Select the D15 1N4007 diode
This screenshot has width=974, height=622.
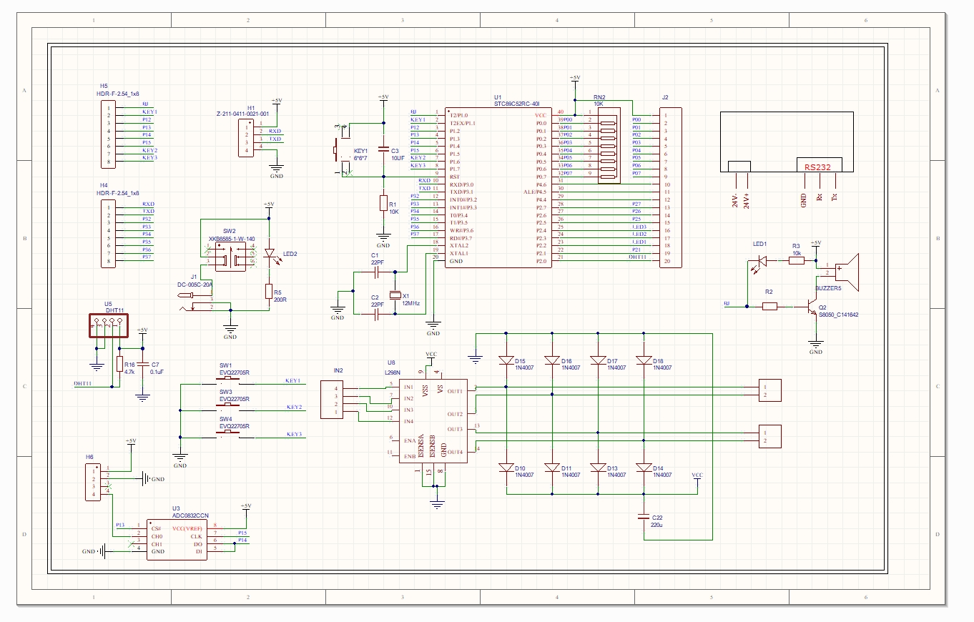click(506, 360)
